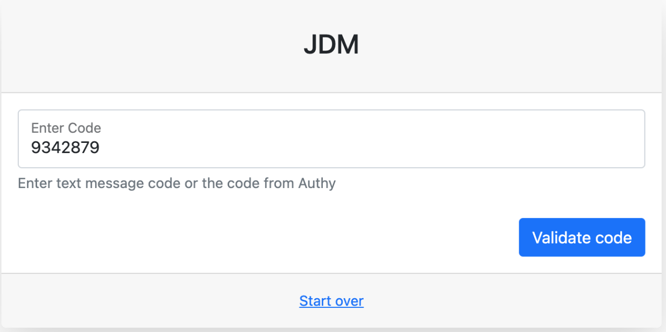
Task: Focus the Enter Code input field
Action: (331, 139)
